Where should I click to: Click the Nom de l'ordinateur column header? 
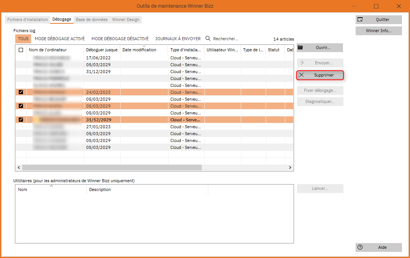click(x=55, y=50)
